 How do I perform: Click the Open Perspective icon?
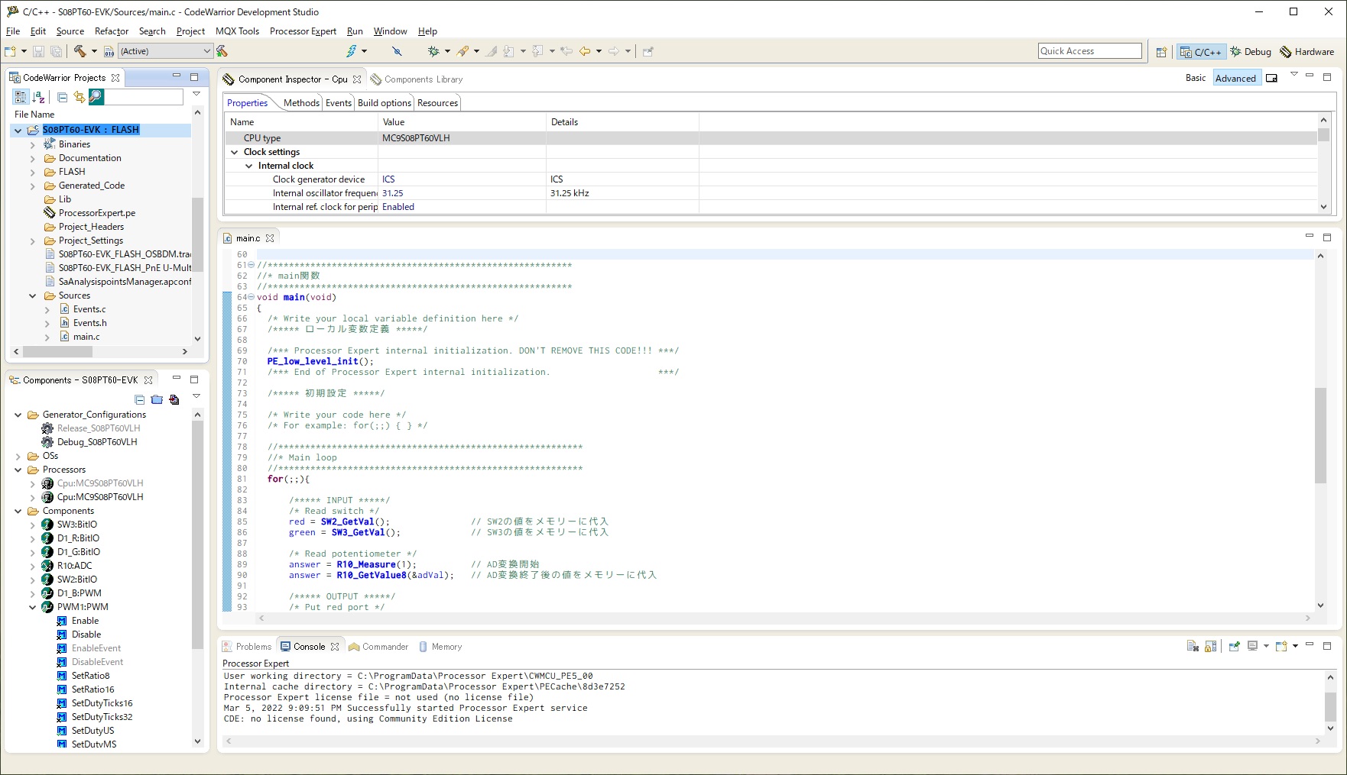1161,52
